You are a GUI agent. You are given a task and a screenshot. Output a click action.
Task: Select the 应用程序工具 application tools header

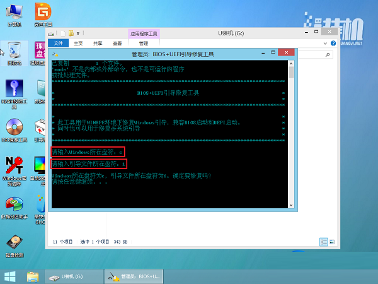[144, 34]
